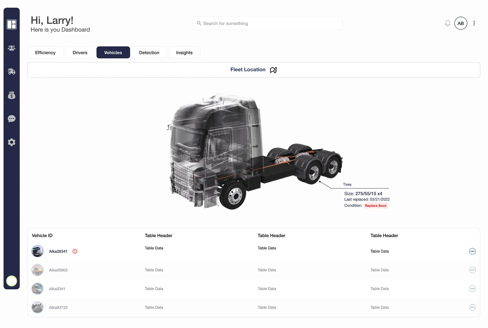Click the white status circle in sidebar
The width and height of the screenshot is (488, 328).
12,281
